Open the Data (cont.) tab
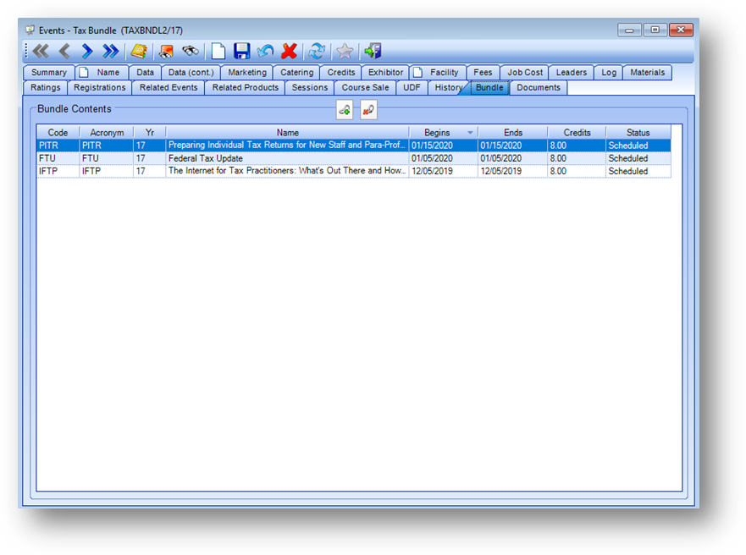Image resolution: width=746 pixels, height=555 pixels. click(191, 72)
